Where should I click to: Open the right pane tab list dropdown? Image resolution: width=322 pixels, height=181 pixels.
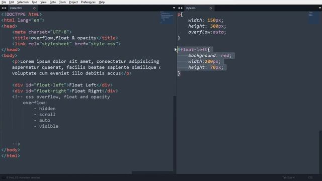tap(320, 8)
